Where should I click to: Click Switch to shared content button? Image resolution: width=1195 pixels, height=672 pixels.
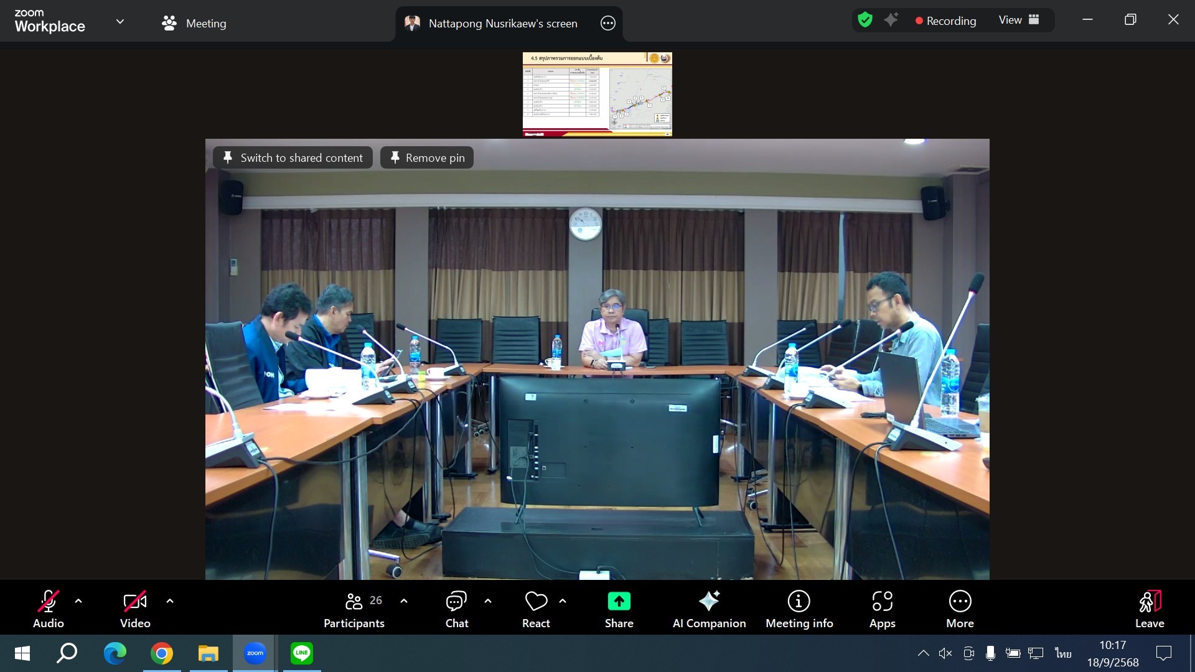pyautogui.click(x=293, y=157)
